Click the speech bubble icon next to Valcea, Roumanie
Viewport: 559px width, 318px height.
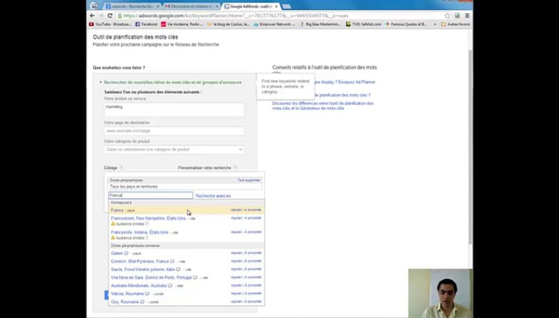click(x=147, y=293)
